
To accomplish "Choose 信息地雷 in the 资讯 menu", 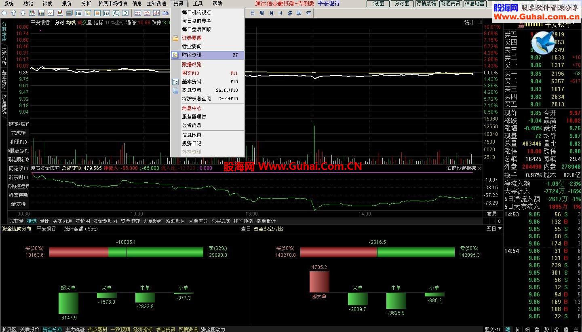I will coord(207,135).
